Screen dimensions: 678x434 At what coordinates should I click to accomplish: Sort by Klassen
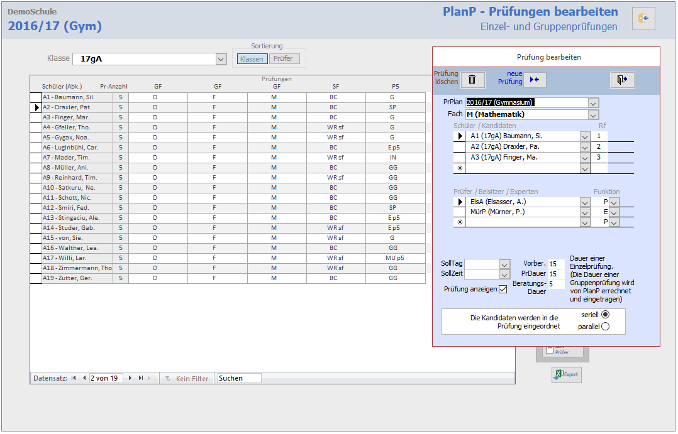[252, 59]
